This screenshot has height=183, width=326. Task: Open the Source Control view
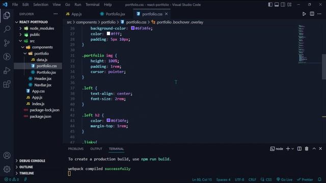pos(7,43)
